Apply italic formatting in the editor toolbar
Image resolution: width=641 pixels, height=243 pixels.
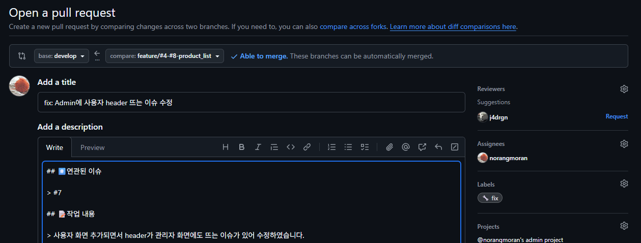coord(258,147)
